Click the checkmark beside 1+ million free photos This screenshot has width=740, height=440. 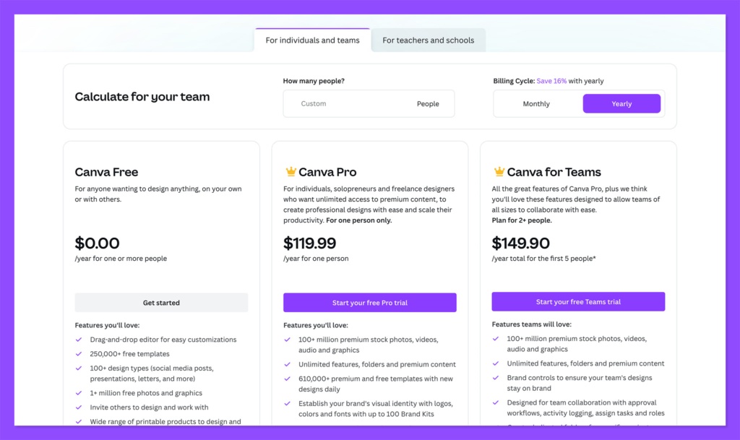79,393
